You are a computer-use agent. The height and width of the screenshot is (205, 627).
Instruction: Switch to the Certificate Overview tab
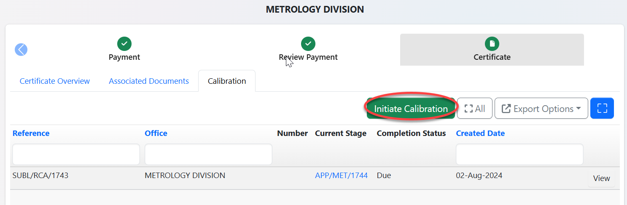(55, 81)
